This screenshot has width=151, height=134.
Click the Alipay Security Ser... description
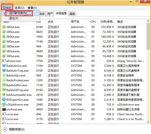tap(131, 61)
